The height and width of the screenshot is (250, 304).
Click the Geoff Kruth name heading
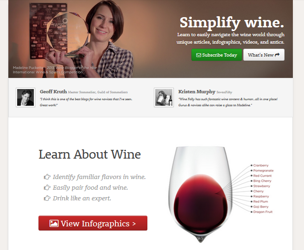click(x=53, y=92)
